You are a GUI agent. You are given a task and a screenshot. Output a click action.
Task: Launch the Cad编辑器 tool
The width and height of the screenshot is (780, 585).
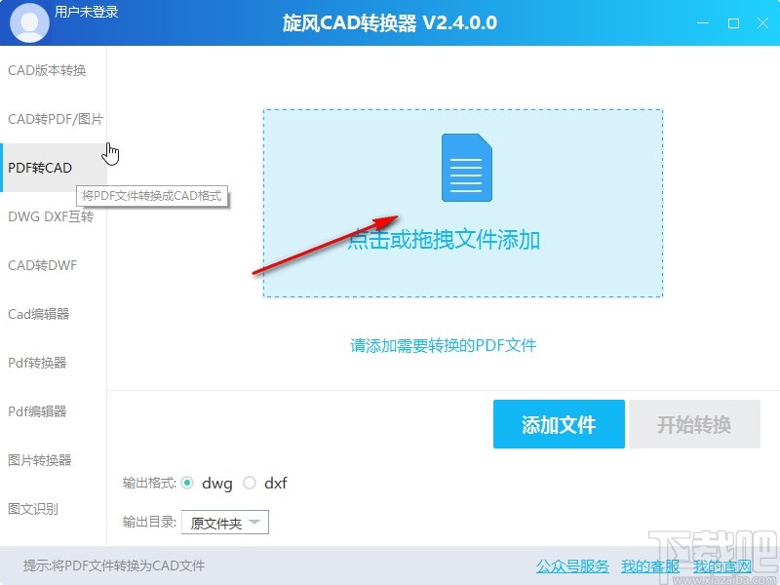[x=41, y=314]
